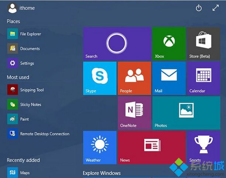Click the Sticky Notes label
This screenshot has width=226, height=178.
point(31,105)
